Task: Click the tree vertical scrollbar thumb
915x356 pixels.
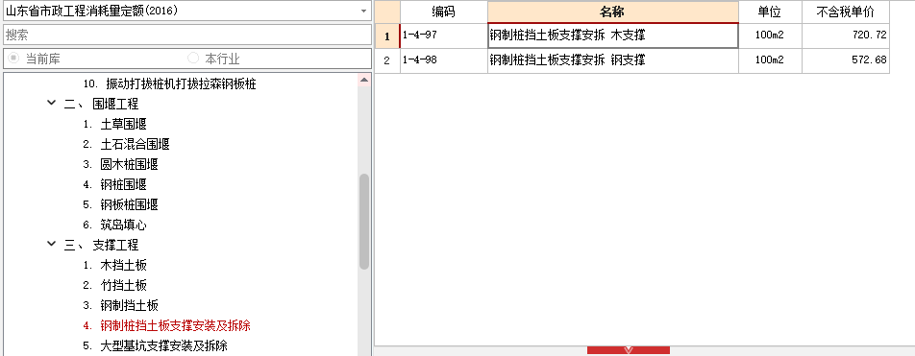Action: 364,222
